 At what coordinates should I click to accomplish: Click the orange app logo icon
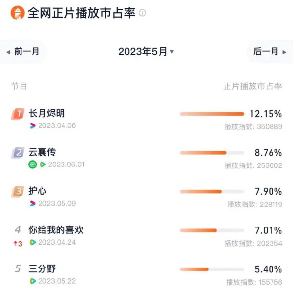point(17,13)
